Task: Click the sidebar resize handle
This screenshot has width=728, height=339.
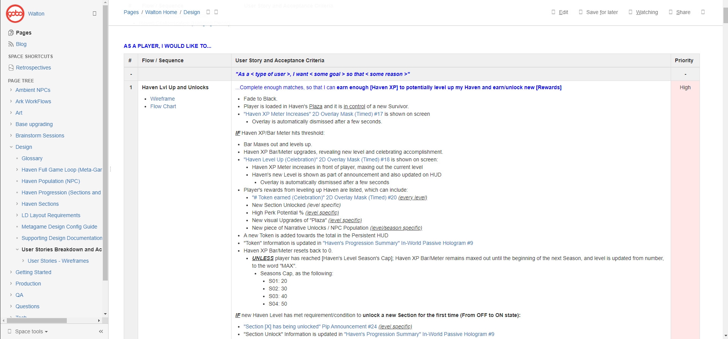Action: pos(110,169)
